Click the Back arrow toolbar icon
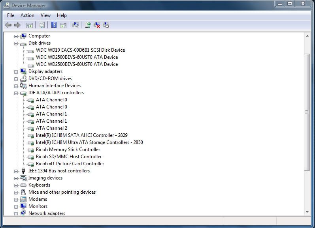 pos(8,25)
